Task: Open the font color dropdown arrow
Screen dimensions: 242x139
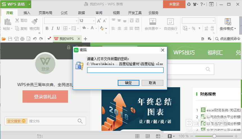Action: point(96,29)
